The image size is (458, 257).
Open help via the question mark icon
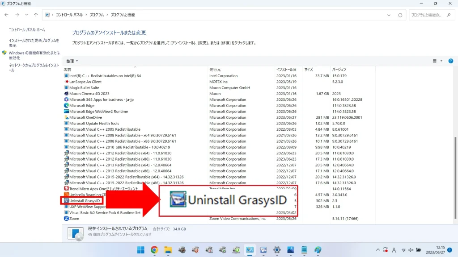pos(451,61)
